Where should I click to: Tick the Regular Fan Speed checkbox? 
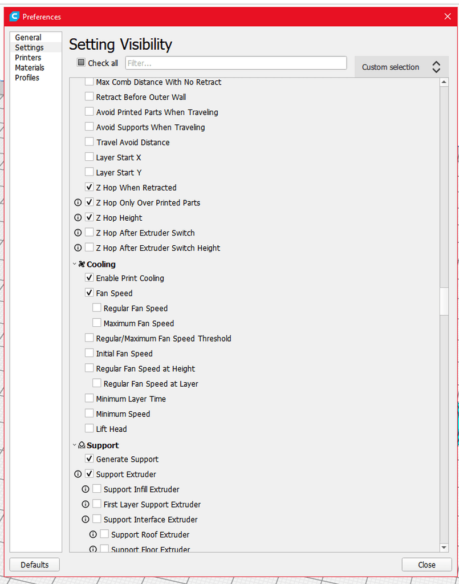(x=97, y=308)
